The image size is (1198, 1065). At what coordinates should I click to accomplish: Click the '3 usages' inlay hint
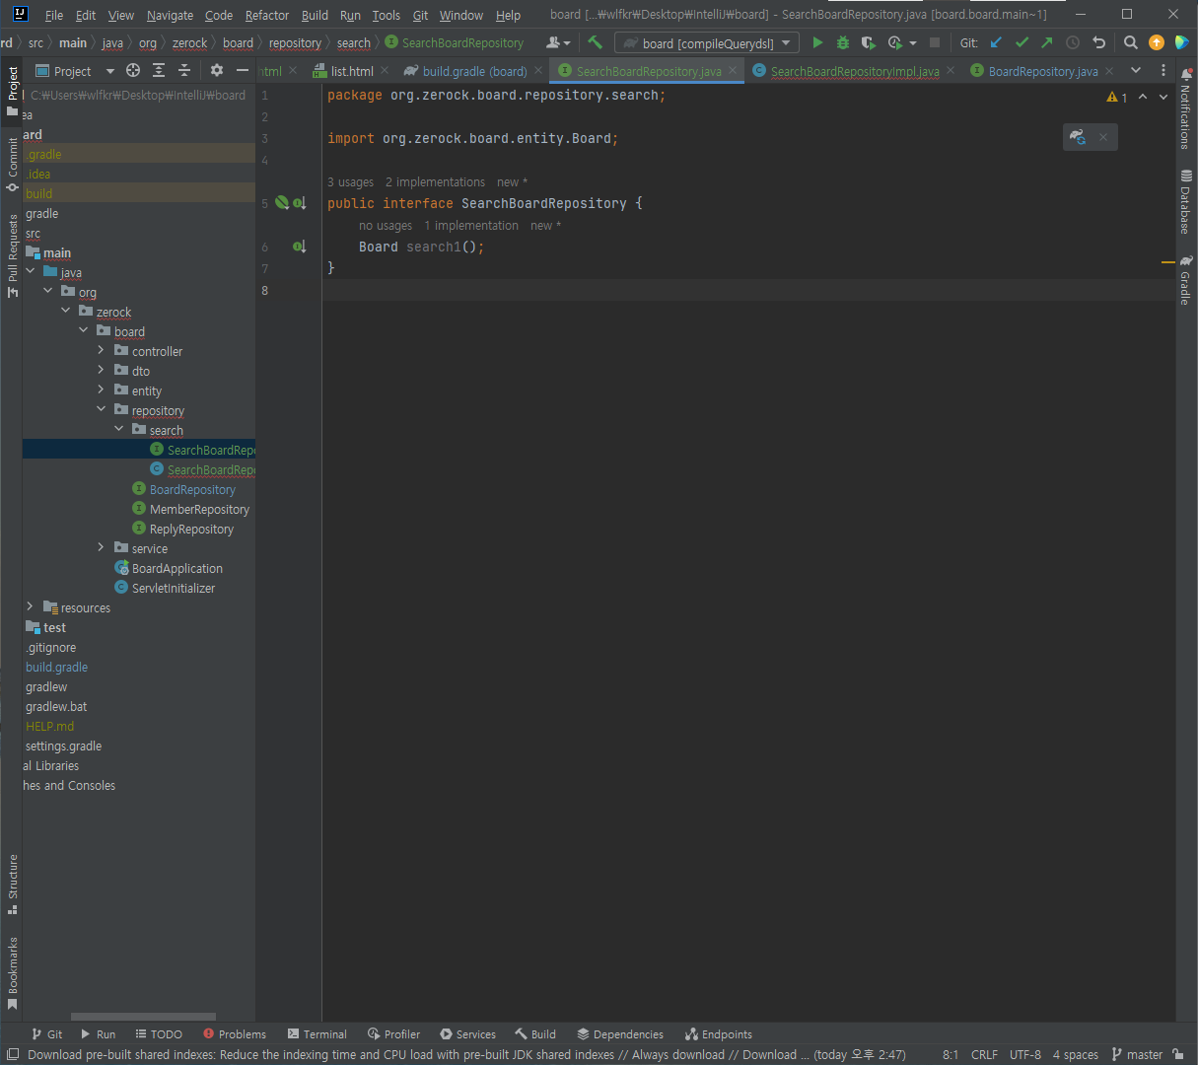click(x=350, y=182)
